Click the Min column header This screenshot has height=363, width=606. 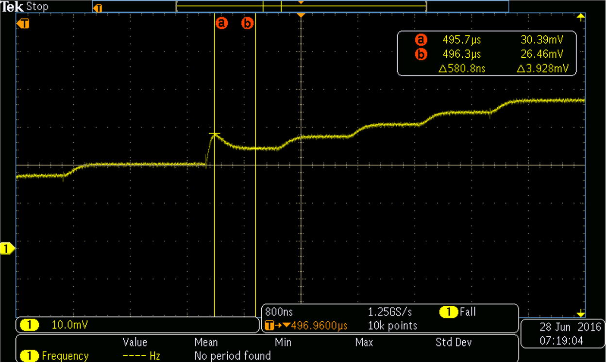click(283, 343)
